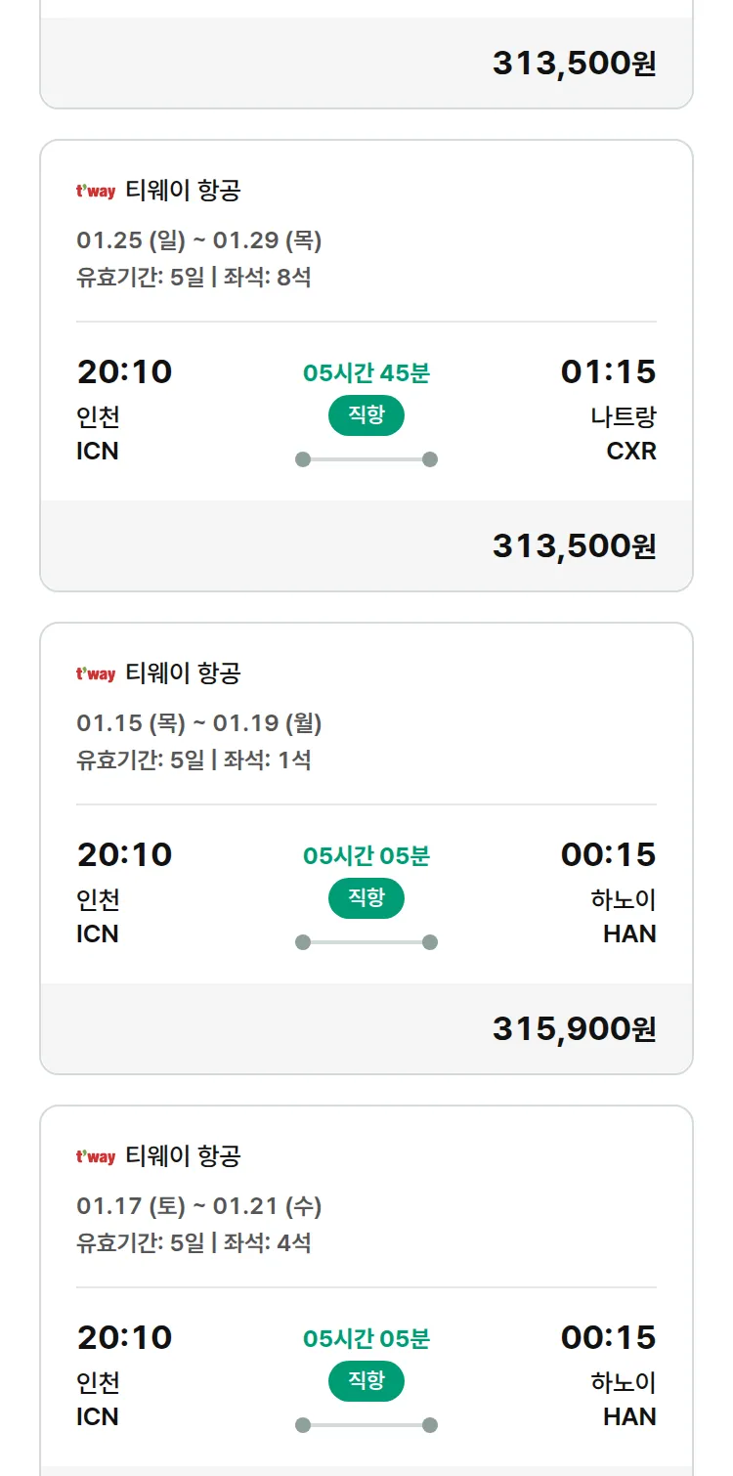Tap the 직항 badge on the Nha Trang flight
The height and width of the screenshot is (1476, 733).
pyautogui.click(x=366, y=415)
